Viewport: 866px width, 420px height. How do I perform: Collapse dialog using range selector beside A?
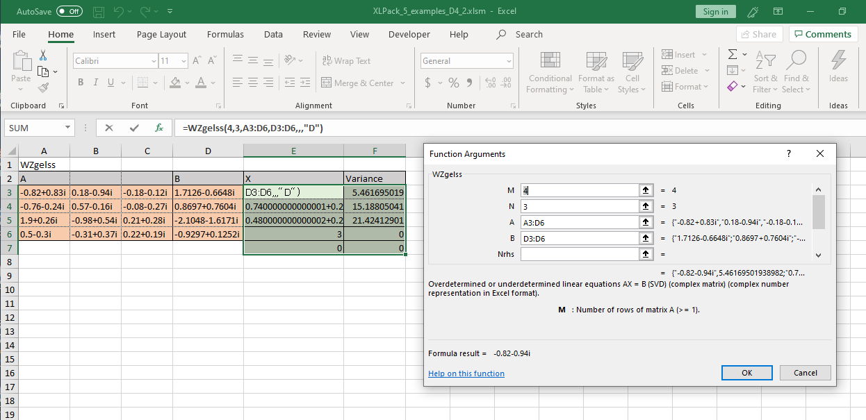click(x=646, y=222)
